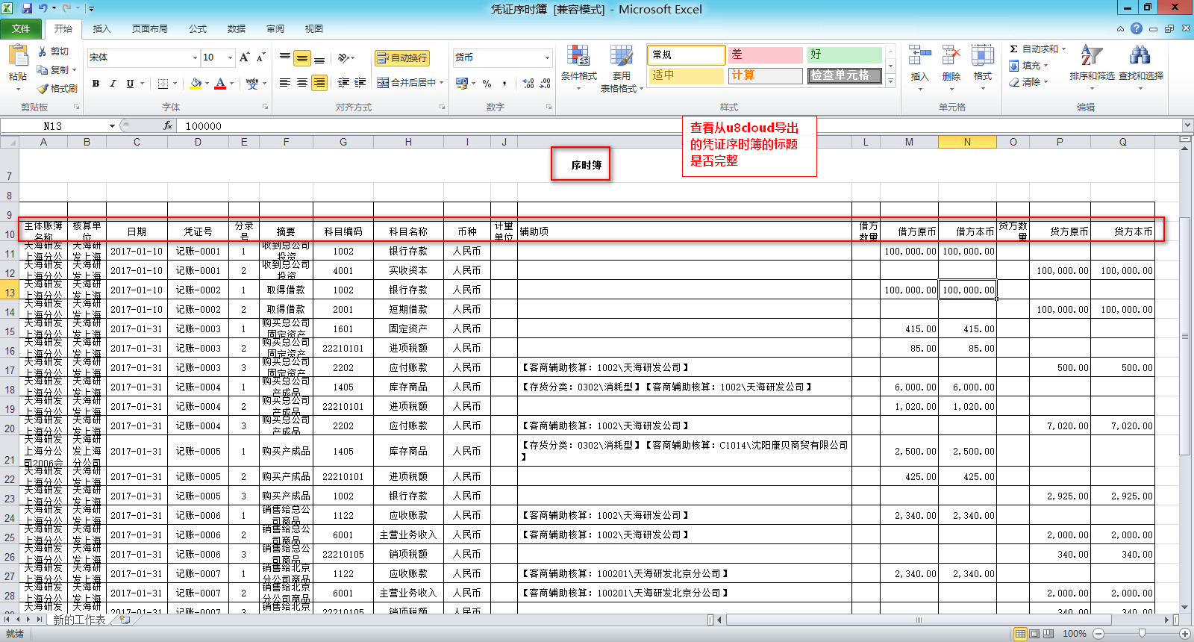Toggle Wrap Text (自动换行) button
This screenshot has width=1194, height=642.
pyautogui.click(x=402, y=57)
